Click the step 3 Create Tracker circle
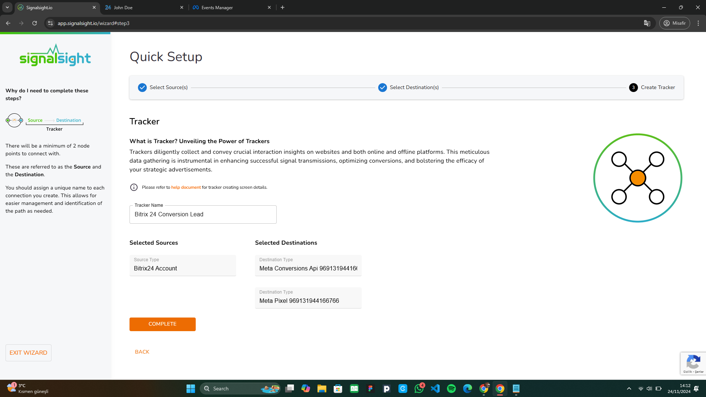The image size is (706, 397). [x=633, y=88]
